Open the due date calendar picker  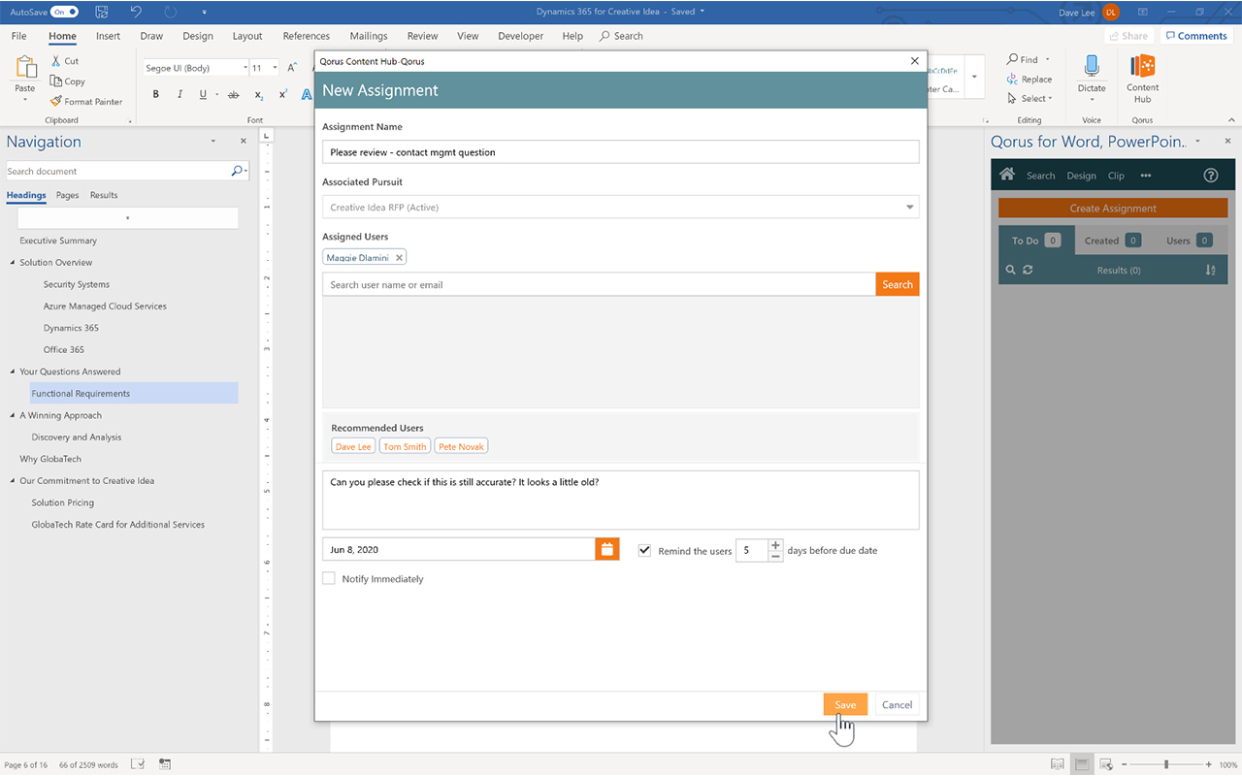[607, 549]
